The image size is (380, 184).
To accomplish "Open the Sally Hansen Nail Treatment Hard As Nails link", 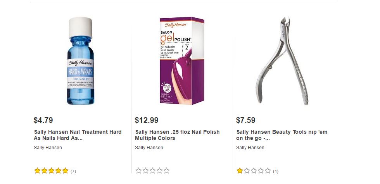I will (78, 135).
